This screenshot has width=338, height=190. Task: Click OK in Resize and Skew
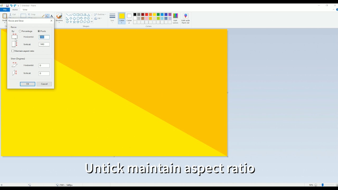click(27, 84)
